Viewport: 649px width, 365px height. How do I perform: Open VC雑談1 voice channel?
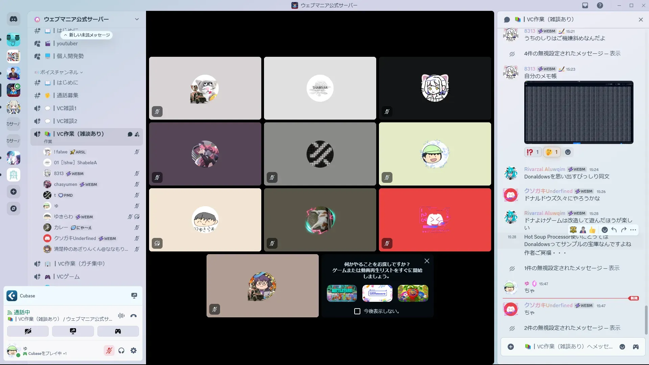coord(67,108)
